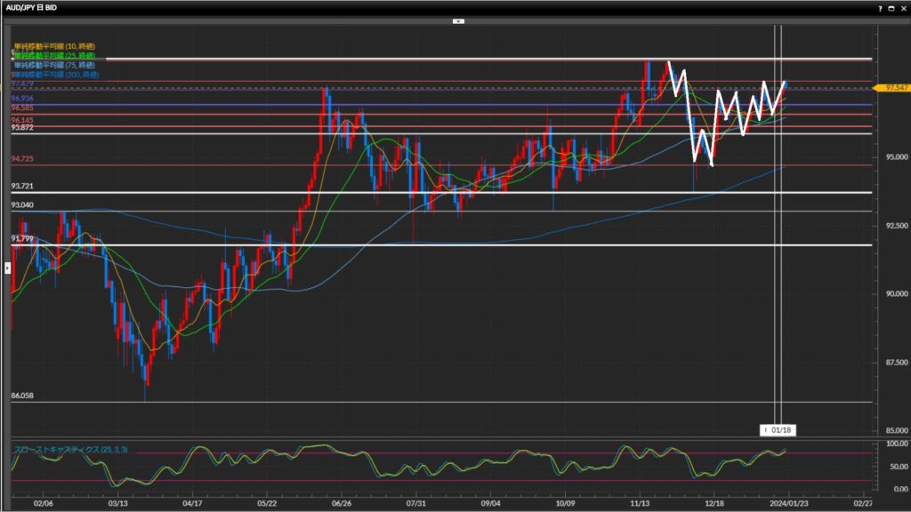Viewport: 911px width, 512px height.
Task: Select the 75-period moving average label
Action: [x=55, y=65]
